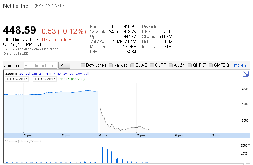Click the 4 pm timeline label
Viewport: 253px width, 165px height.
point(103,136)
